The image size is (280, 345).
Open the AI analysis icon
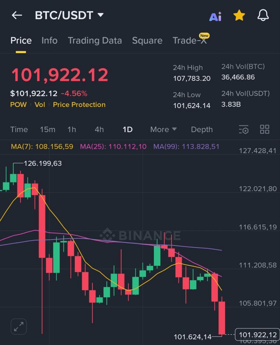215,16
